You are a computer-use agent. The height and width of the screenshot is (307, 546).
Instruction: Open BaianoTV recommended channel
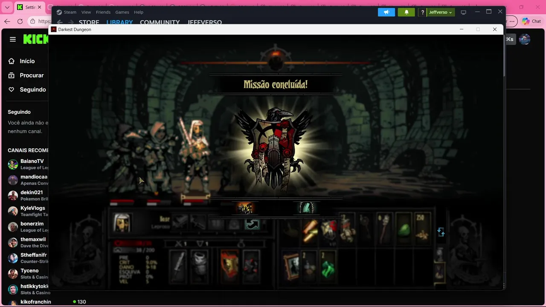click(28, 164)
